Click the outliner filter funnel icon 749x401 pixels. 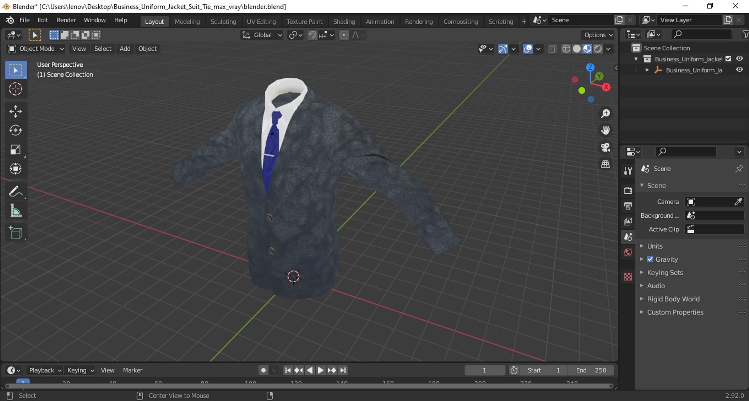[x=745, y=35]
